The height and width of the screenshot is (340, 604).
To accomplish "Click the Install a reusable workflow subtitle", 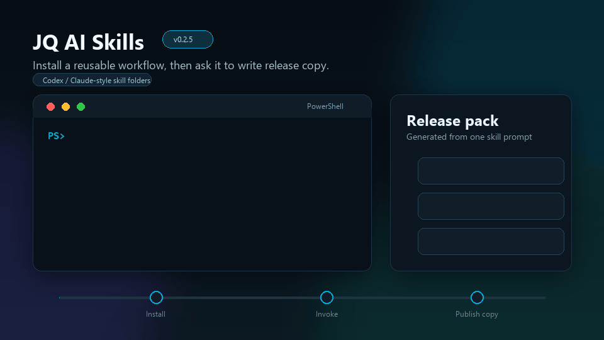I will [181, 65].
